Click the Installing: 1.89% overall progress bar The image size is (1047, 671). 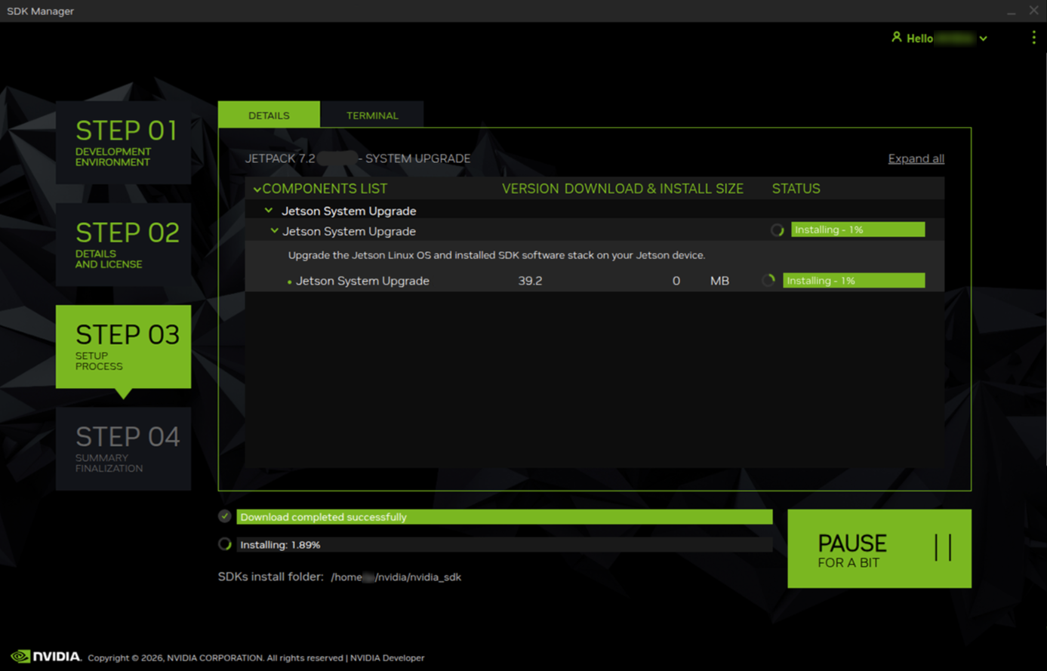[504, 544]
